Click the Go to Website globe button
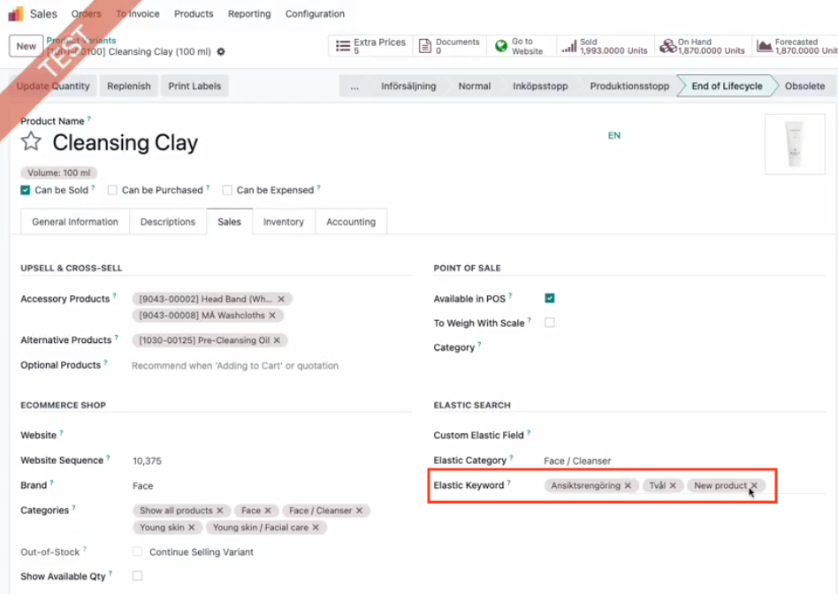838x594 pixels. click(520, 46)
